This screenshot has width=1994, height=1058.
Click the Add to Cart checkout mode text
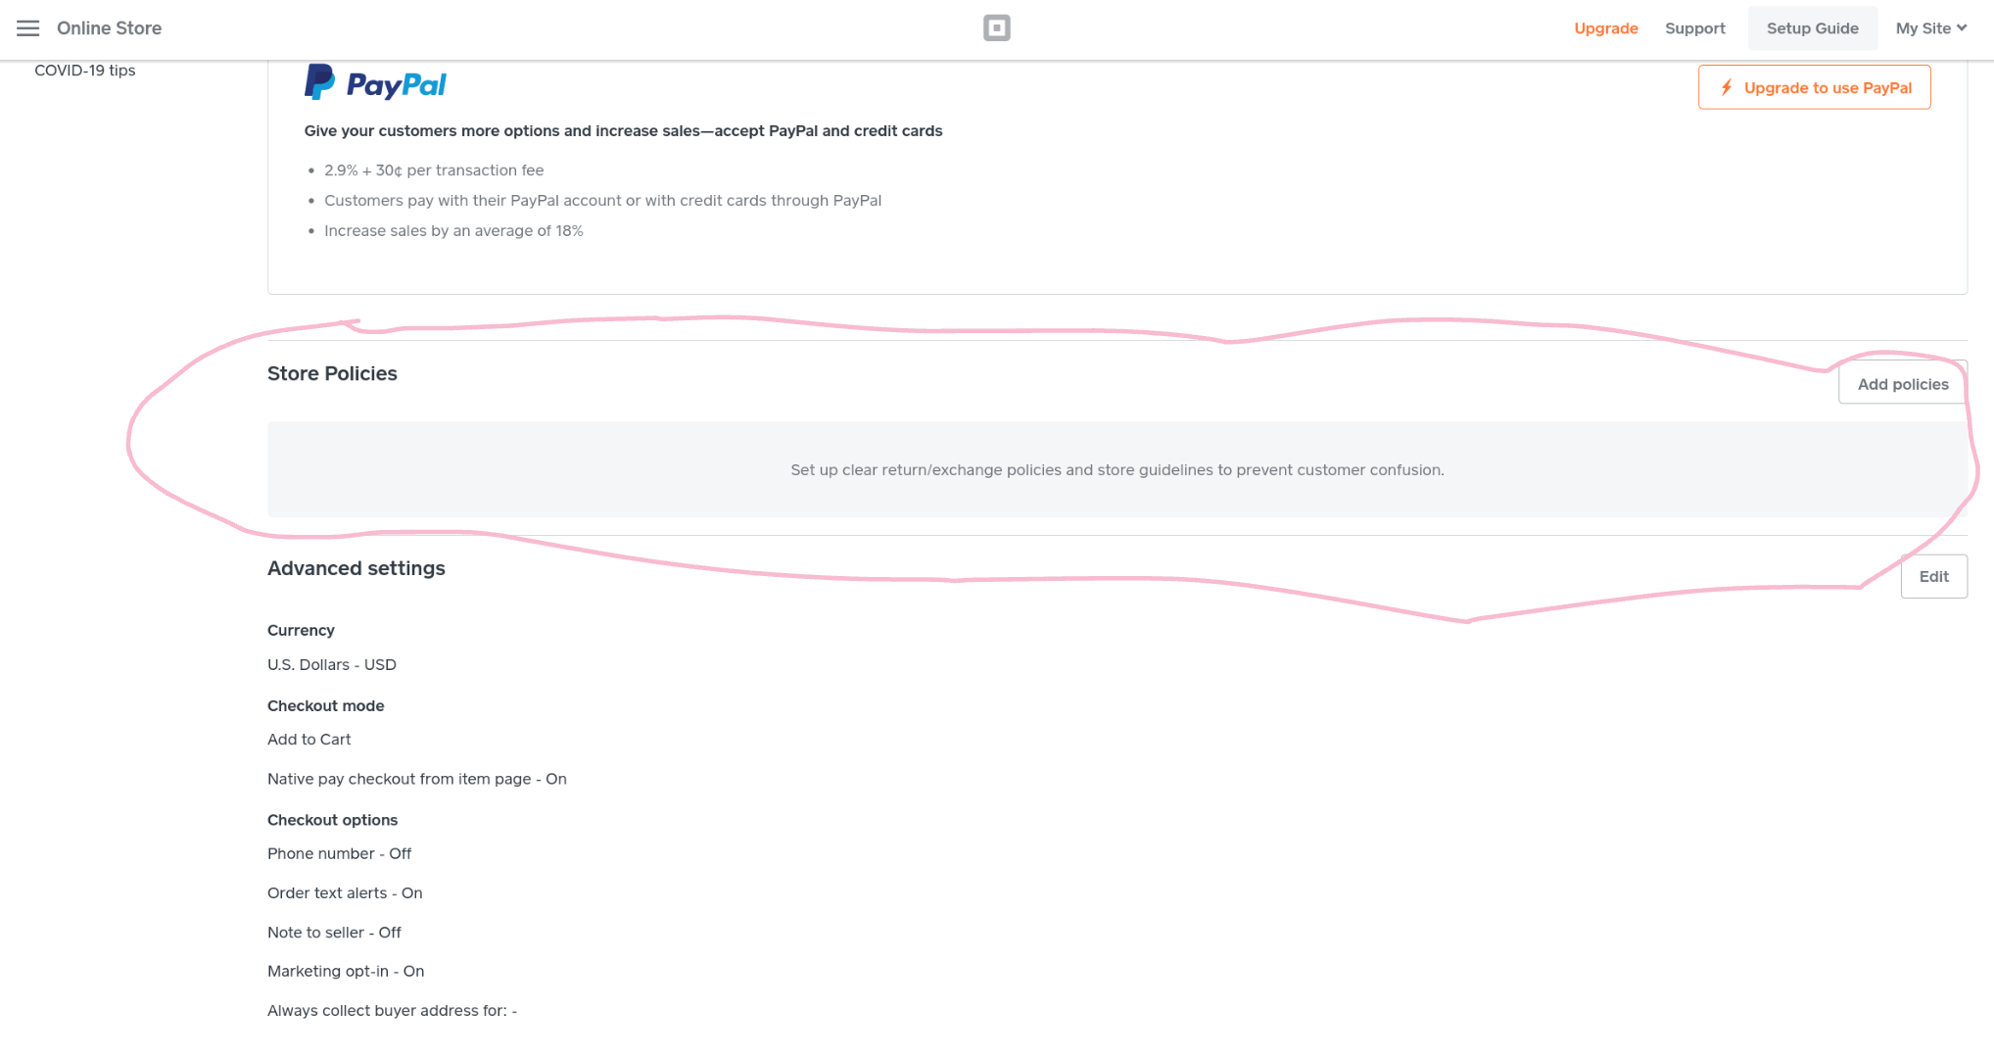tap(309, 740)
